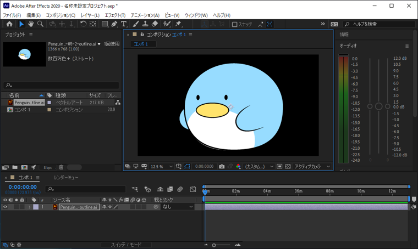Select the Puppet Pin tool
This screenshot has height=249, width=418.
178,24
